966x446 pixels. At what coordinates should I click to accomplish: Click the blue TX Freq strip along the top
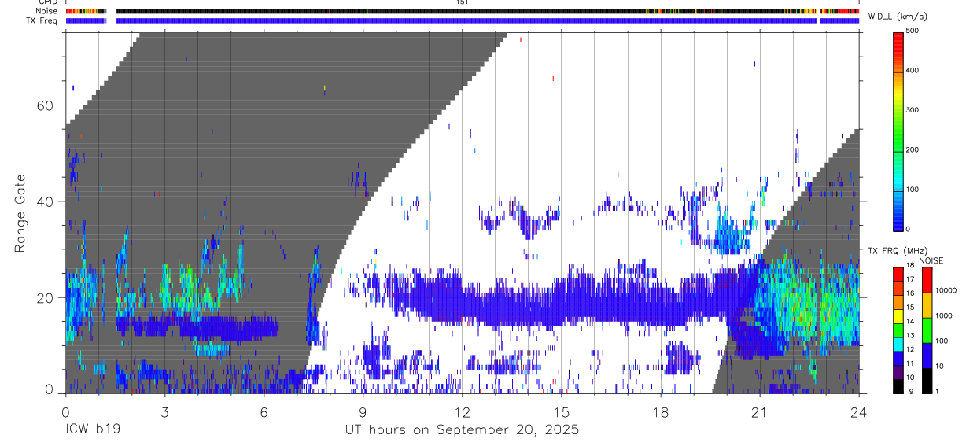(463, 20)
